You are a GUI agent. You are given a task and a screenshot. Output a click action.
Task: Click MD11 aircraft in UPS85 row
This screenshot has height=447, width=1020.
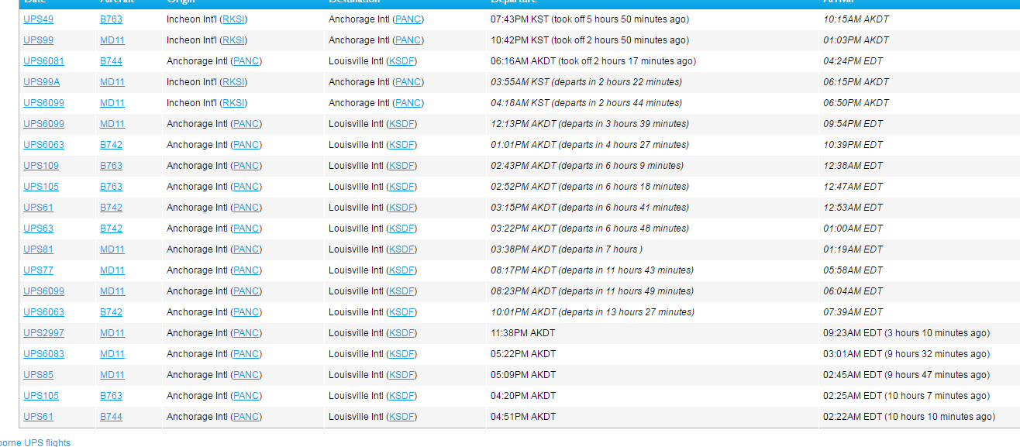point(112,375)
